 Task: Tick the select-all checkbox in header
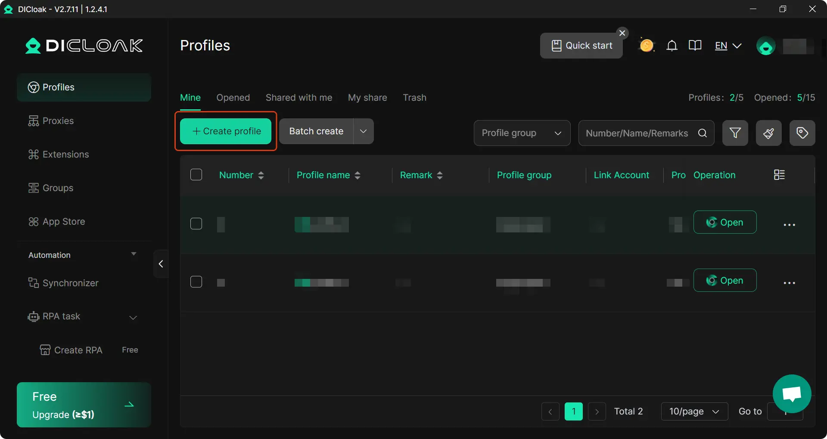pos(196,175)
